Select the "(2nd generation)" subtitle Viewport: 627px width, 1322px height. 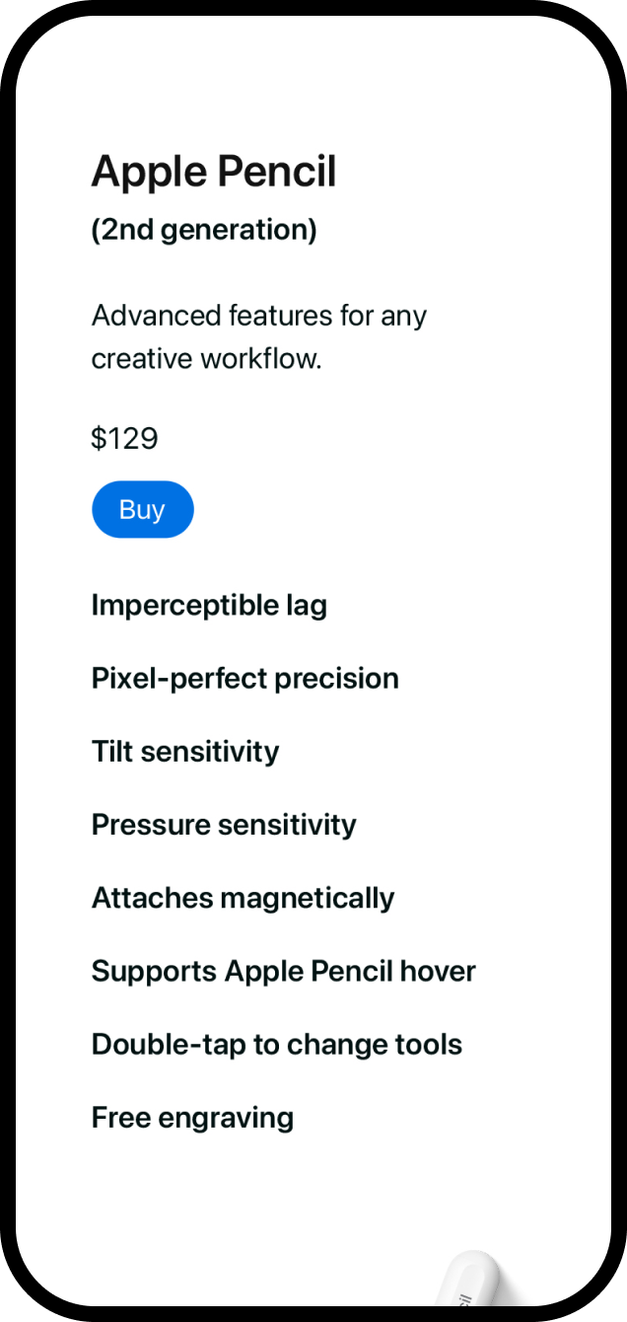click(204, 230)
